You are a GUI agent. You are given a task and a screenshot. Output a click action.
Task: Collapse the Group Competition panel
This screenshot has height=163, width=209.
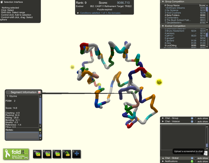(163, 2)
